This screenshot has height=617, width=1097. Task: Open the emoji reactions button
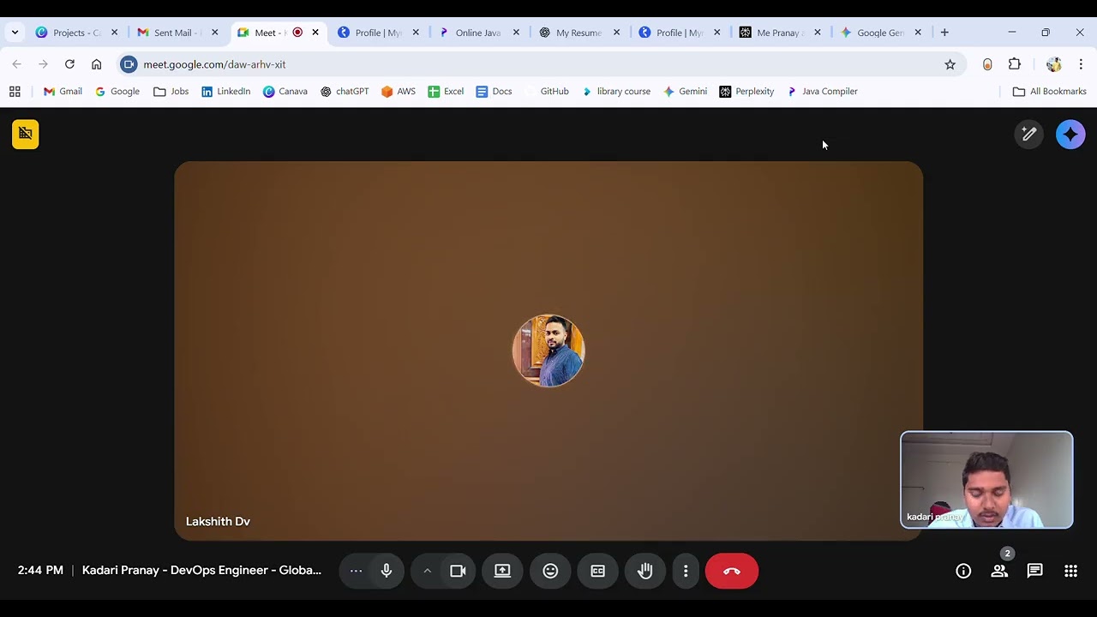pos(550,571)
